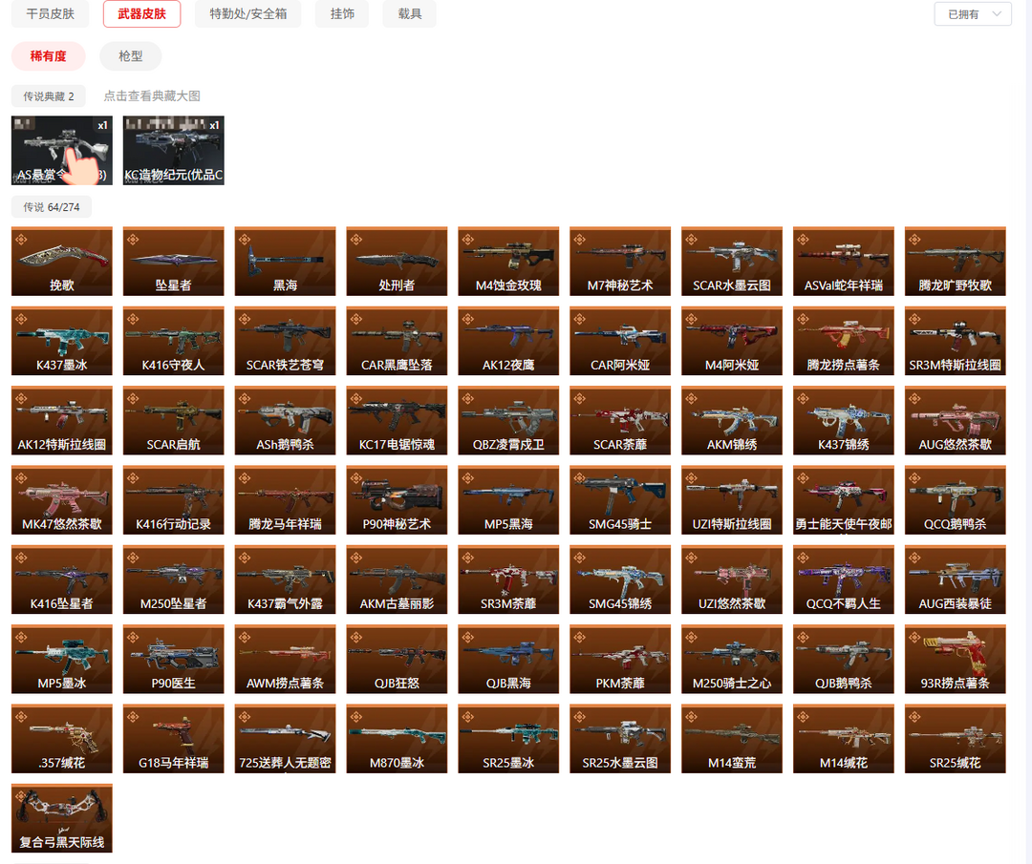Select the CAR阿米娅 skin card
1032x864 pixels.
coord(620,341)
